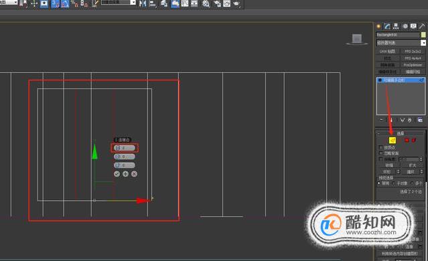This screenshot has width=428, height=261.
Task: Apply the UVW Map modifier button
Action: (388, 52)
